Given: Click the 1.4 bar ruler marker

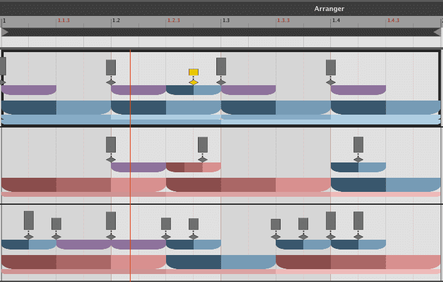Looking at the screenshot, I should pyautogui.click(x=336, y=20).
